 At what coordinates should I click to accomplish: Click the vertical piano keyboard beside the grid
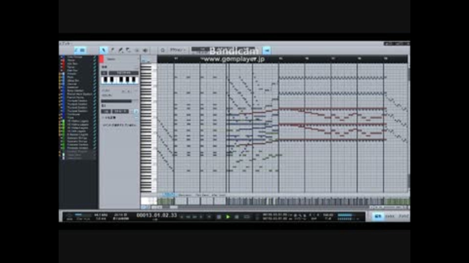point(149,128)
